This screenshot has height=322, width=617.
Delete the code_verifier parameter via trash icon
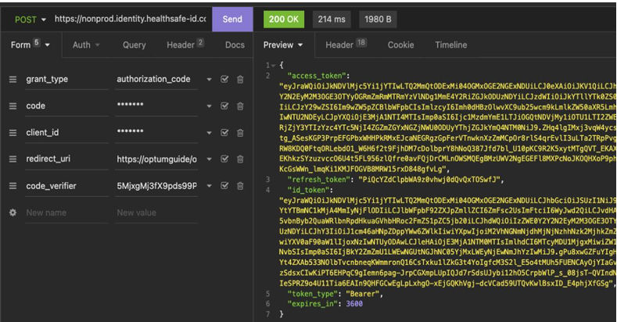coord(240,186)
